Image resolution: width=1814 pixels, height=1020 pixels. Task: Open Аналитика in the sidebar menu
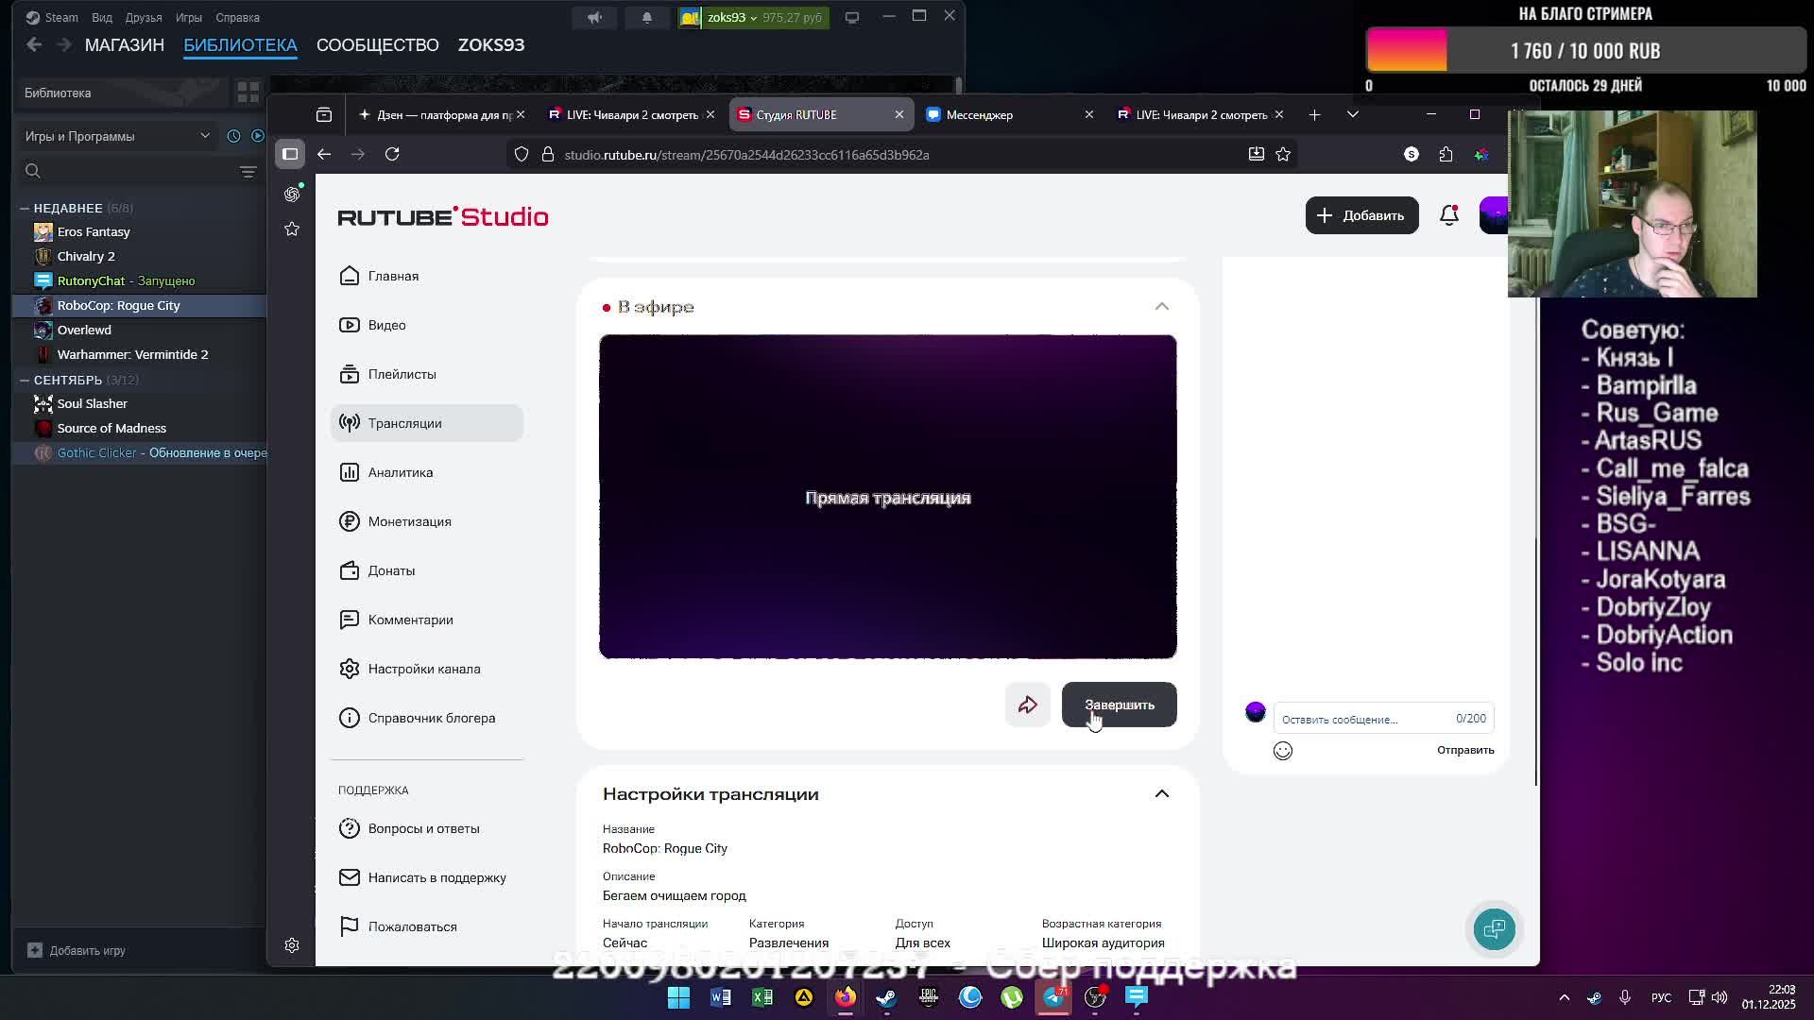(x=401, y=472)
